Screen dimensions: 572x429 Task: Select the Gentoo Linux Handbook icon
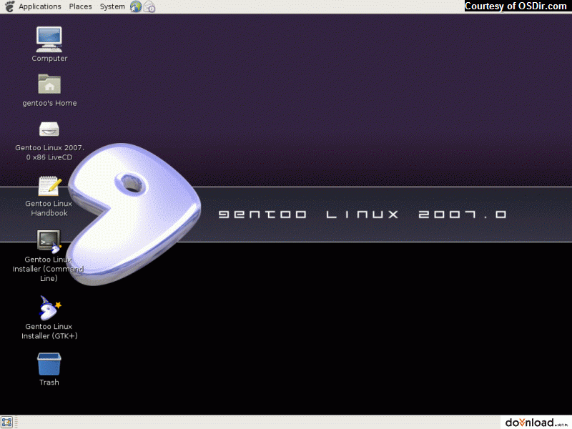point(49,186)
